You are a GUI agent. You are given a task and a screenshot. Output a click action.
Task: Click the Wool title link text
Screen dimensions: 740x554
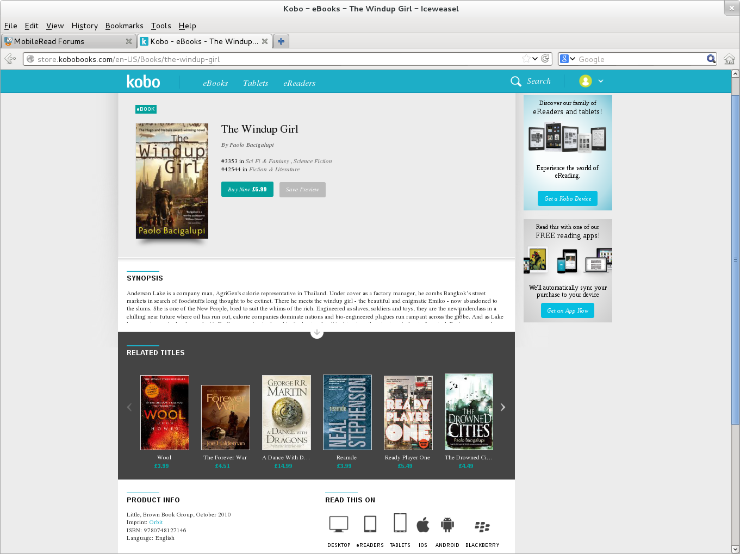(164, 458)
